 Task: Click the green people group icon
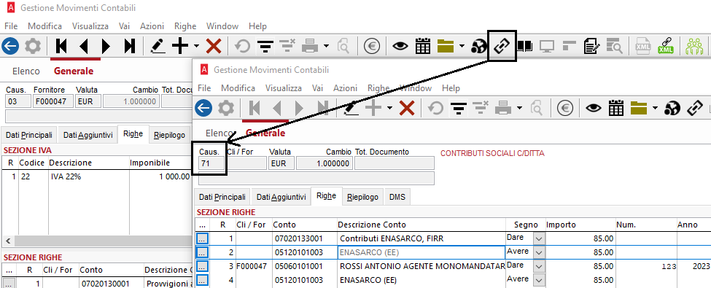pyautogui.click(x=693, y=46)
